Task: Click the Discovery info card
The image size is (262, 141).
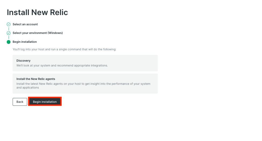Action: coord(85,63)
